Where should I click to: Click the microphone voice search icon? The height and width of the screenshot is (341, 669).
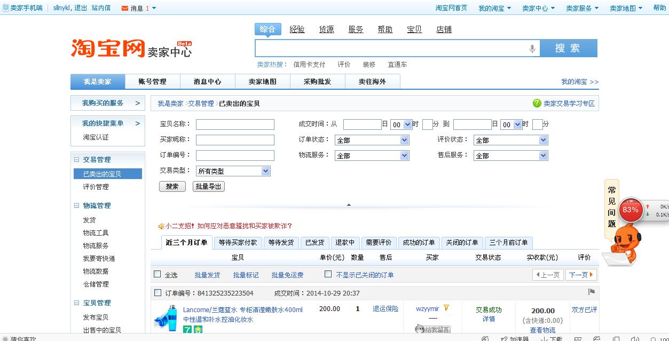point(532,49)
